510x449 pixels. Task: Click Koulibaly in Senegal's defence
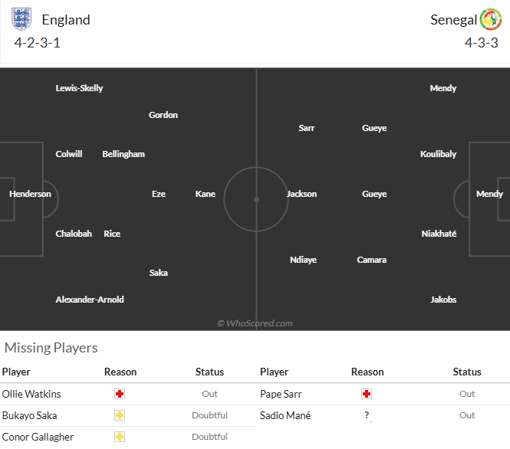(439, 154)
